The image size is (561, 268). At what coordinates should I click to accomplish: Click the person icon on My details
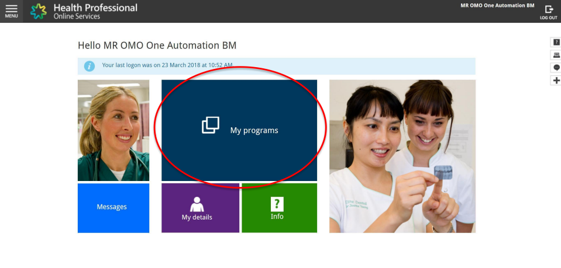[x=197, y=204]
